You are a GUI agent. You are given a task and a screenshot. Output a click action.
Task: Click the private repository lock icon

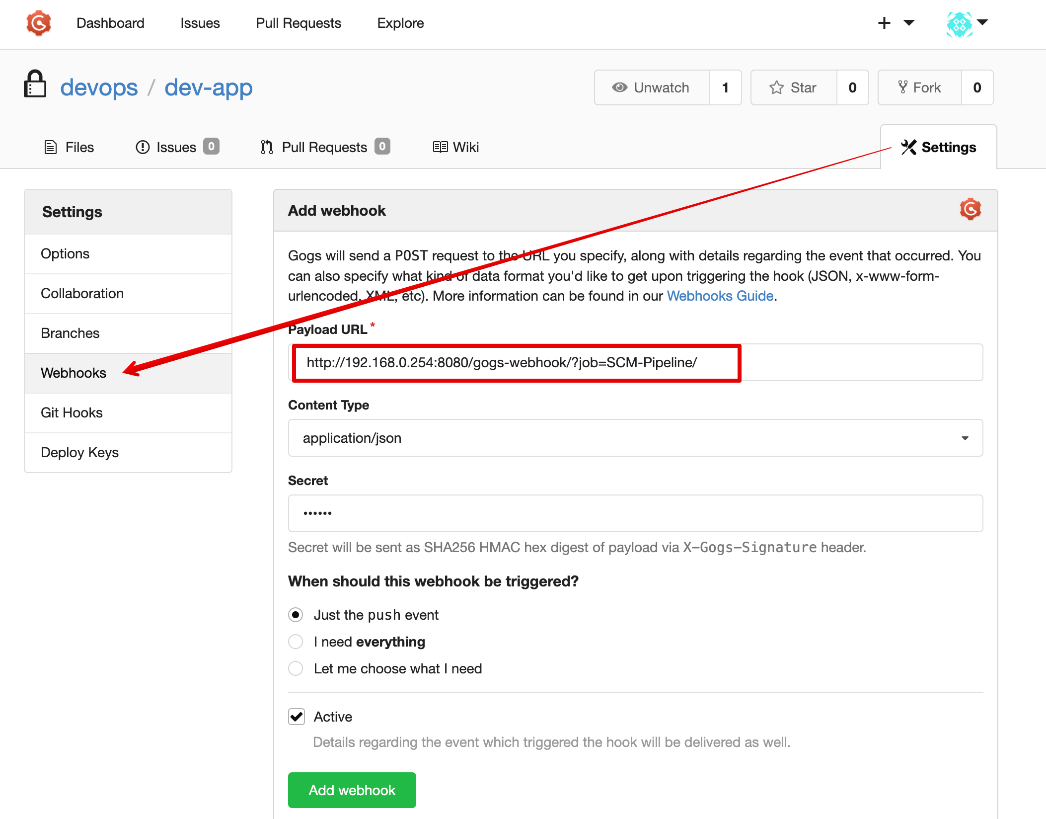point(35,84)
